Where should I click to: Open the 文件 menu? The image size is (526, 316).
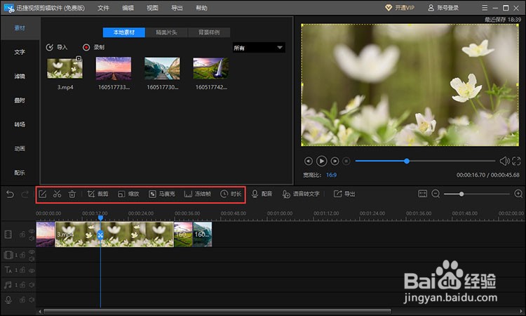103,8
